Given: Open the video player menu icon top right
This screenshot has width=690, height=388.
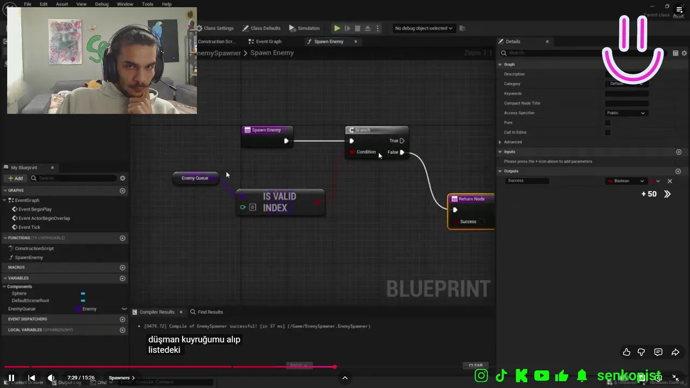Looking at the screenshot, I should click(x=679, y=10).
